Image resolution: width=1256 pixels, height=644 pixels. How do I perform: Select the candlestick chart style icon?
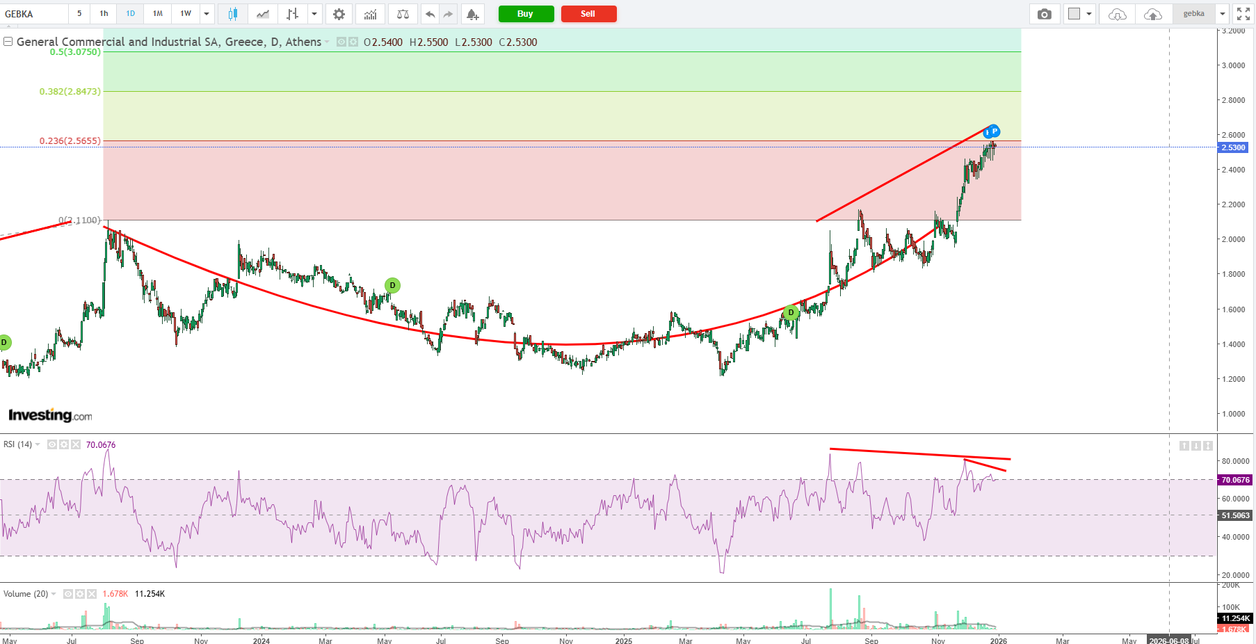point(232,14)
